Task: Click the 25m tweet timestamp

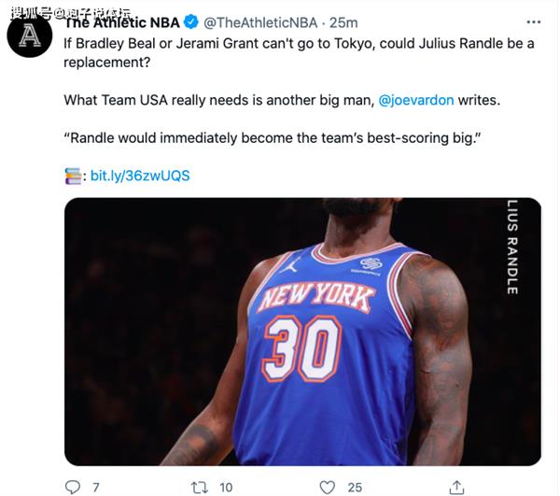Action: pos(343,22)
